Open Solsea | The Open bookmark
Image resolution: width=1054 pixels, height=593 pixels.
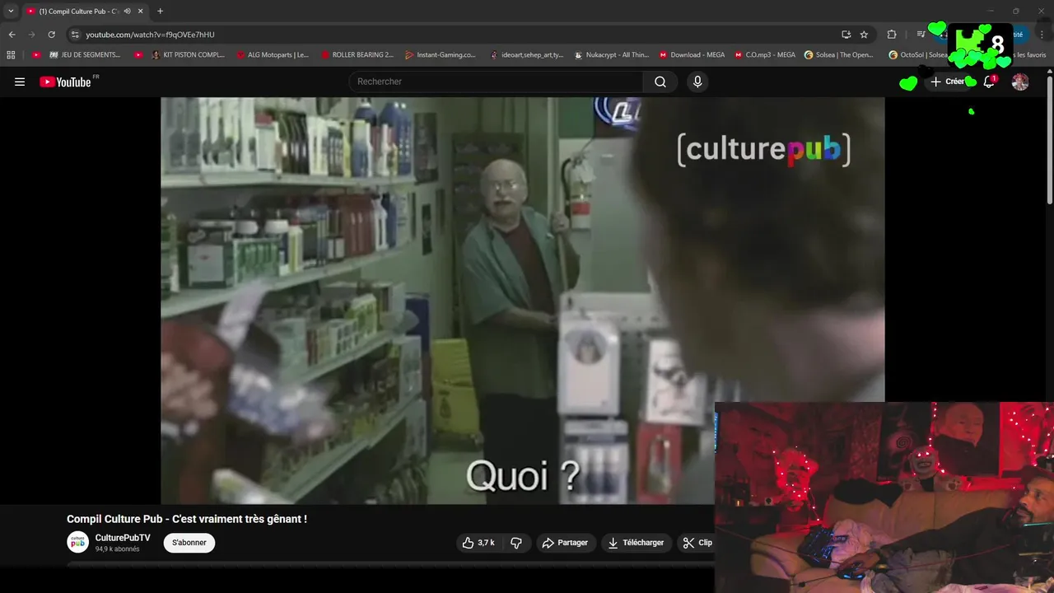[x=839, y=55]
